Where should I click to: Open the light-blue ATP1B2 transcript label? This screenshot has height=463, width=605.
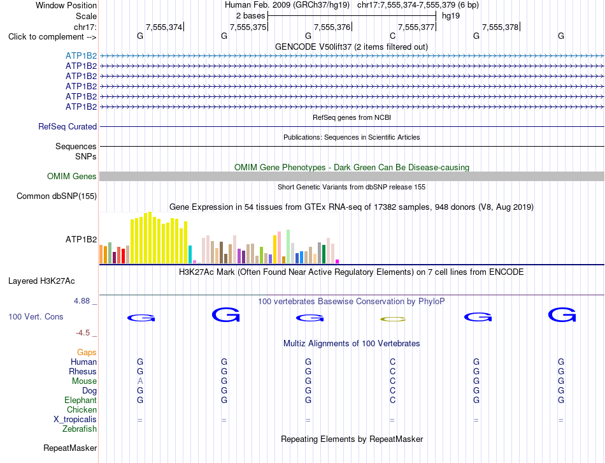(81, 55)
